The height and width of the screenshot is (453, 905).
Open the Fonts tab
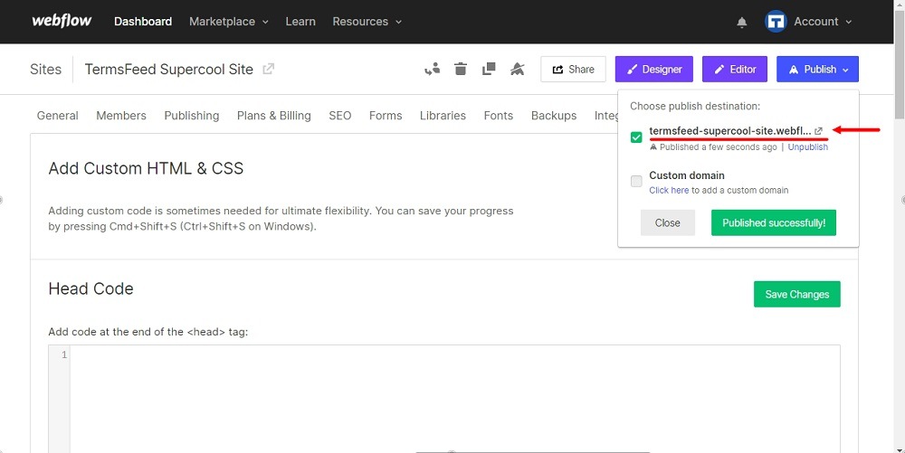click(498, 116)
